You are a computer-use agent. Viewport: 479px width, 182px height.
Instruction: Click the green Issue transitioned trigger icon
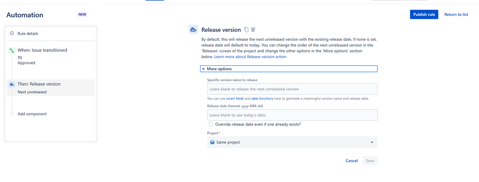[x=12, y=50]
